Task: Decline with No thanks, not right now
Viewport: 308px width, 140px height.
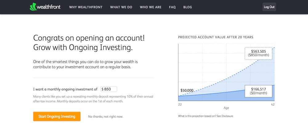Action: (106, 117)
